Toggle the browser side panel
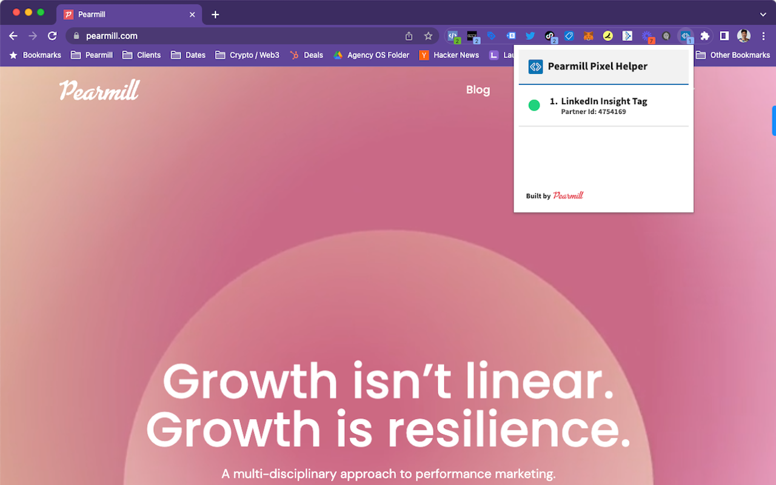Screen dimensions: 776x485 (724, 36)
